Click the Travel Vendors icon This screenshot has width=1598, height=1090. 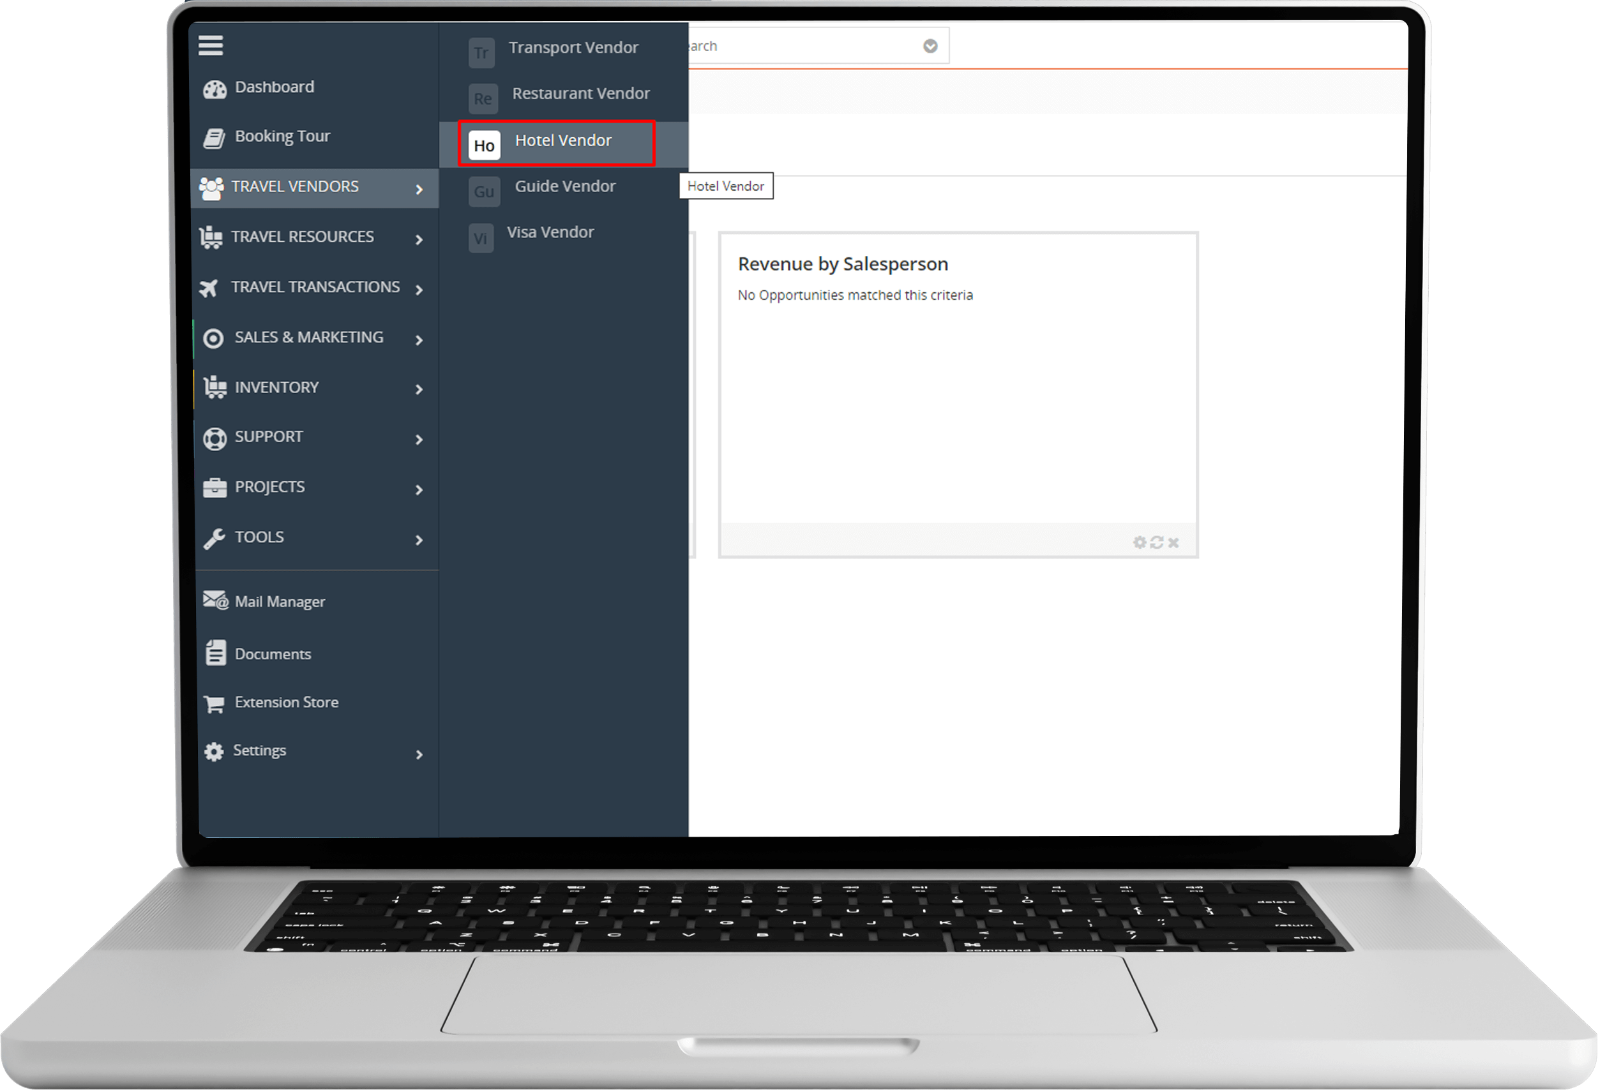tap(215, 186)
